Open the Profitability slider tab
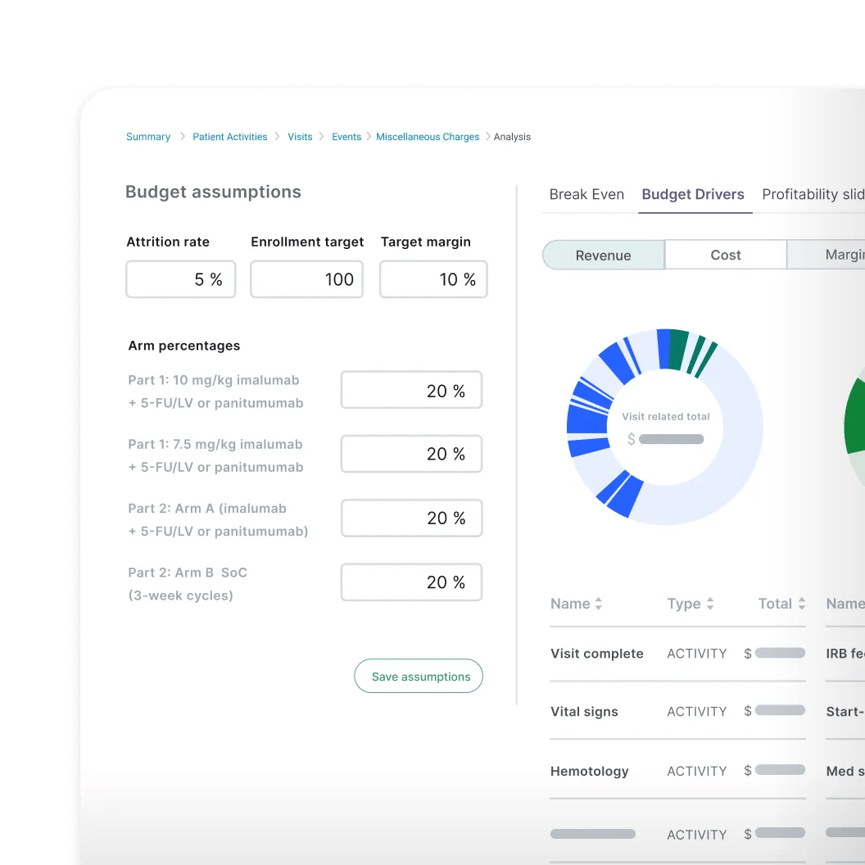This screenshot has height=865, width=865. (813, 194)
